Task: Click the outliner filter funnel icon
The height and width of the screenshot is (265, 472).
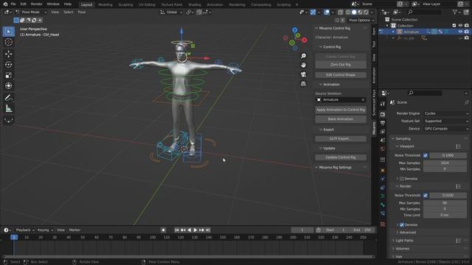Action: tap(455, 12)
